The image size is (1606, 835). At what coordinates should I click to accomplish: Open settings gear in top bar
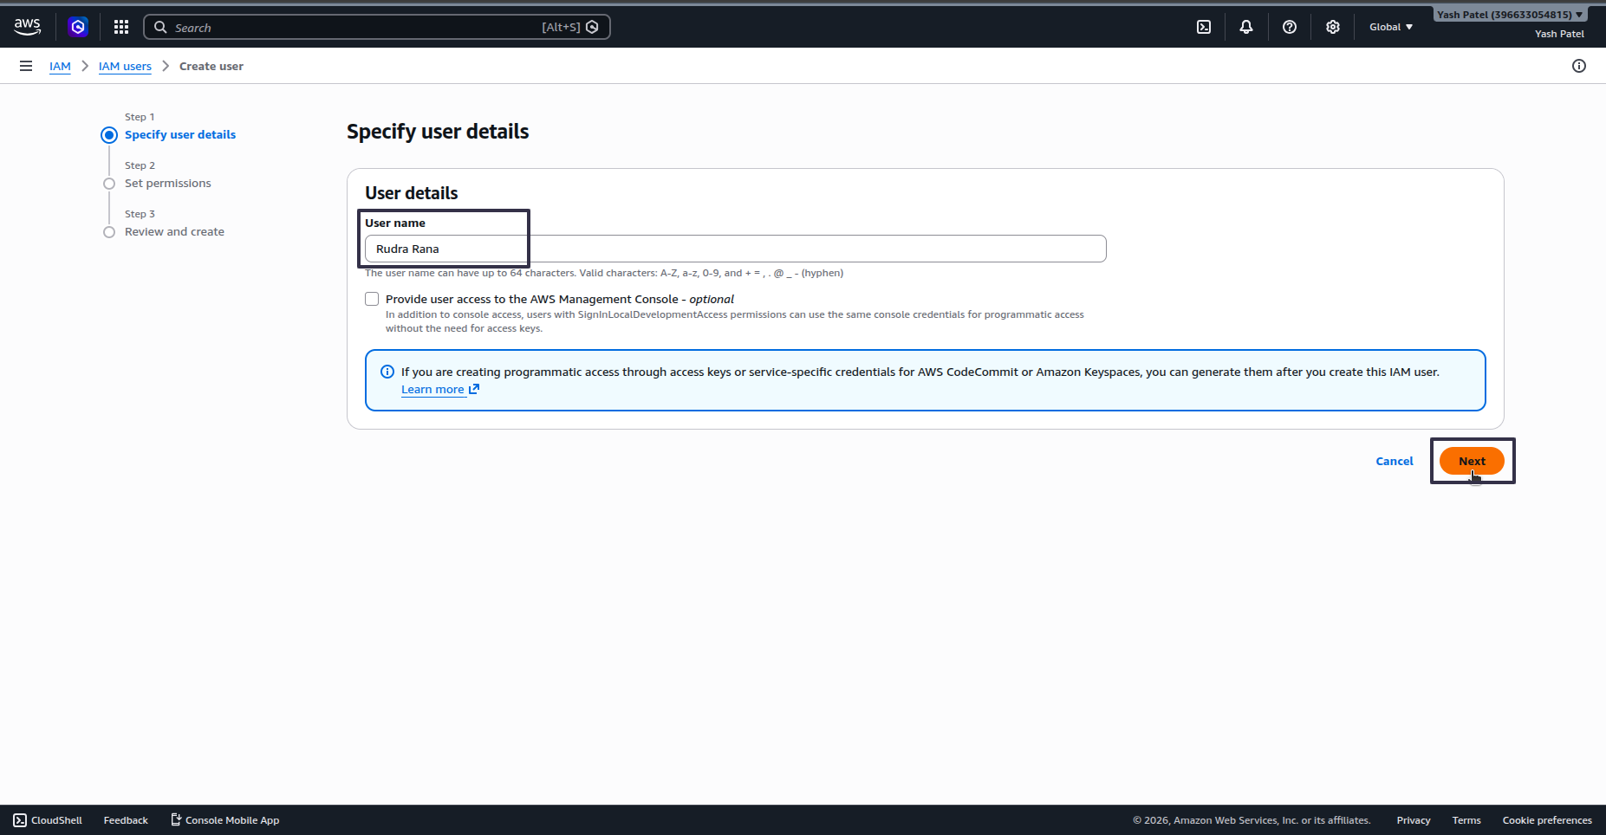click(1333, 27)
